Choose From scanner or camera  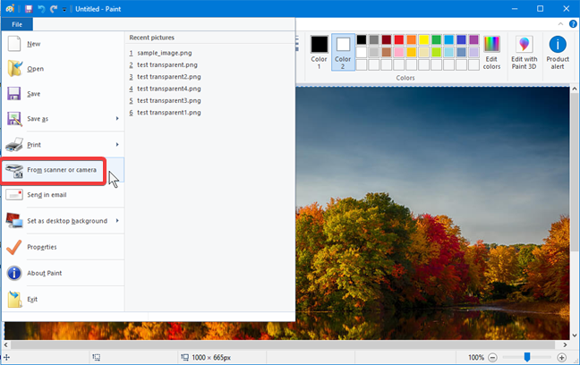tap(61, 170)
